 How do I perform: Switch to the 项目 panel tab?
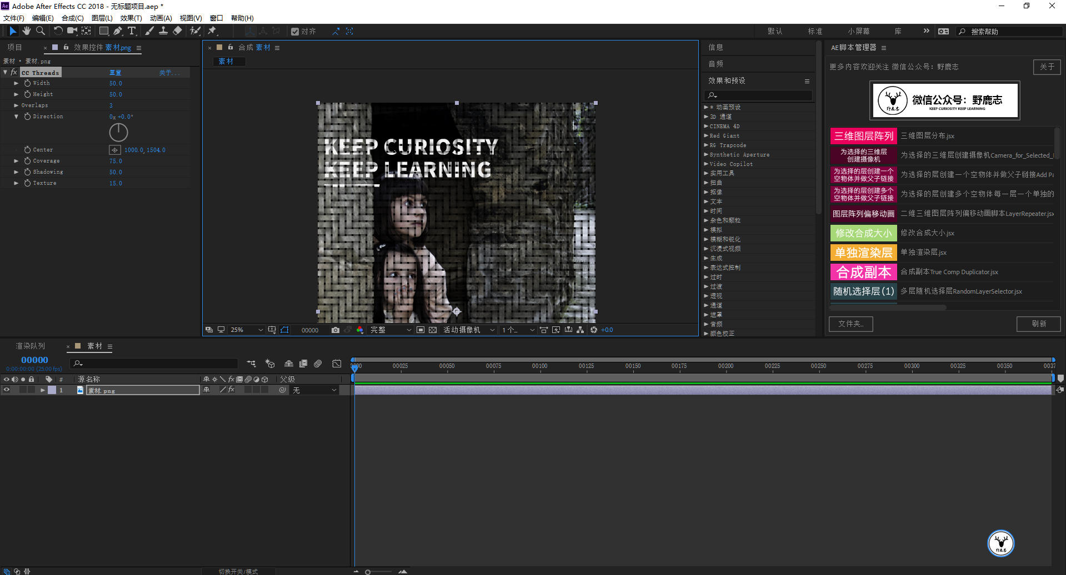(14, 48)
